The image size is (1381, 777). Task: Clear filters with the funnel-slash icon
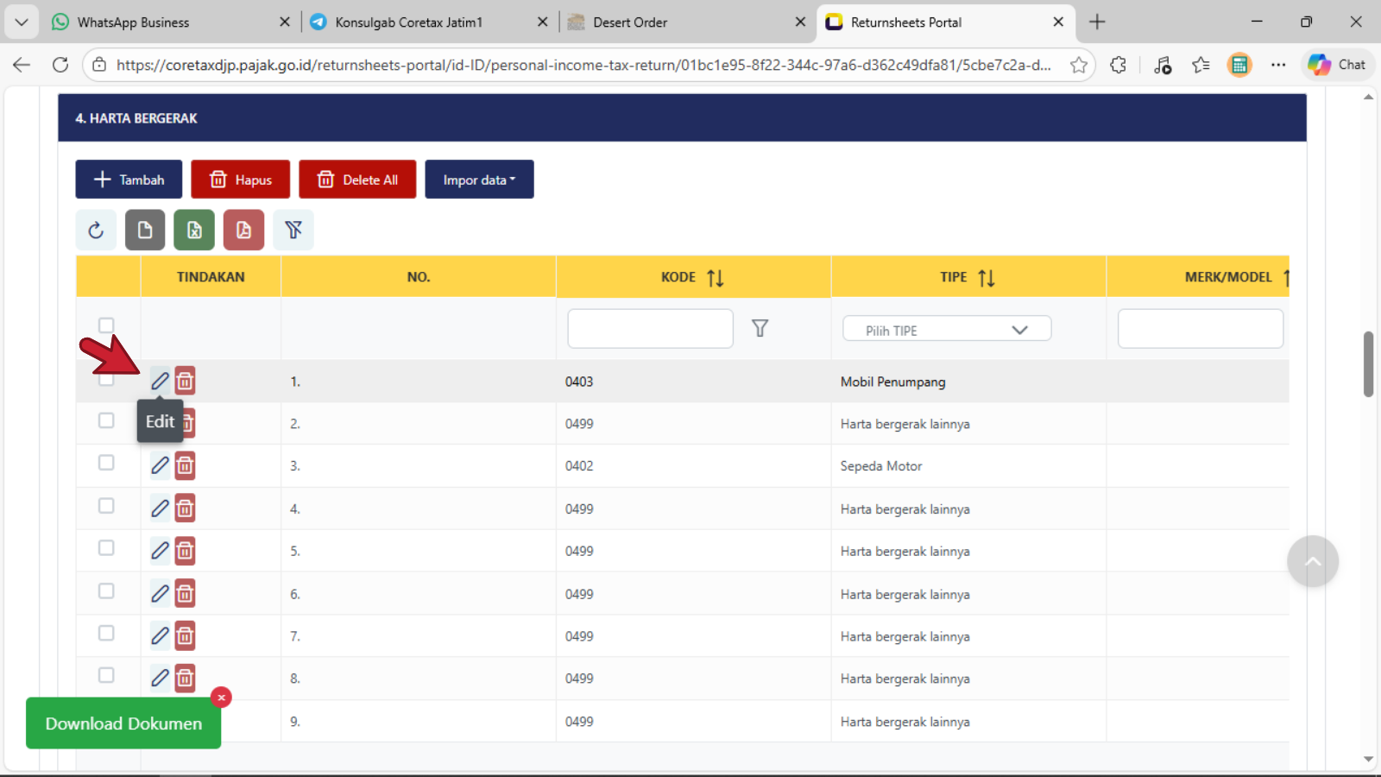pos(293,230)
